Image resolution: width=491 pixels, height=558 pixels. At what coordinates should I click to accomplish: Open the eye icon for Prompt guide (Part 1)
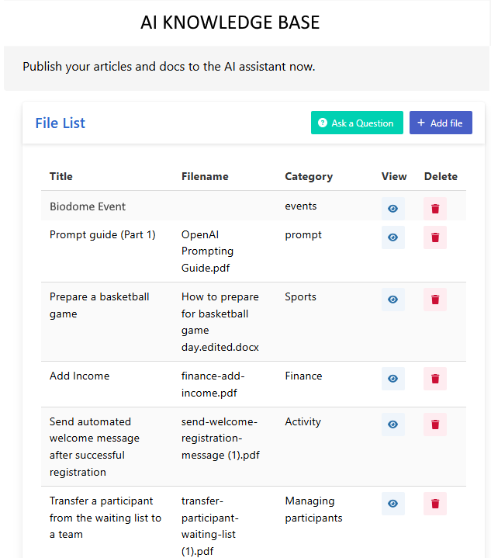[392, 237]
